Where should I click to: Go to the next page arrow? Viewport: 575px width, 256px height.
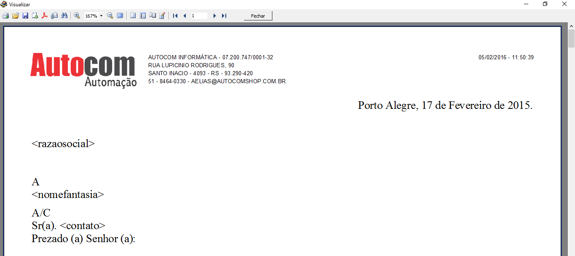point(214,16)
